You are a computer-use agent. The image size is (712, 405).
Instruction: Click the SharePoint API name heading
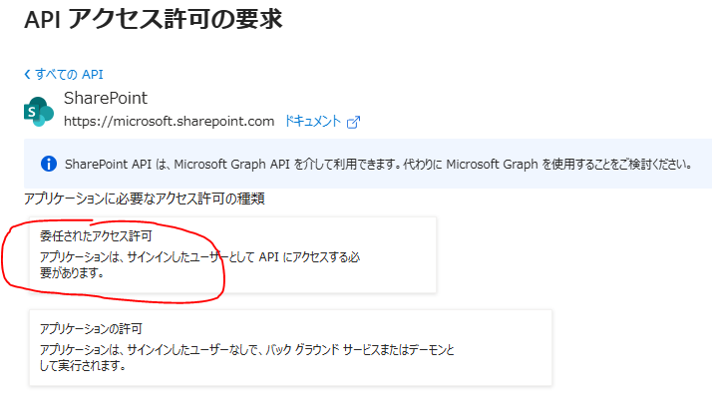(x=105, y=98)
